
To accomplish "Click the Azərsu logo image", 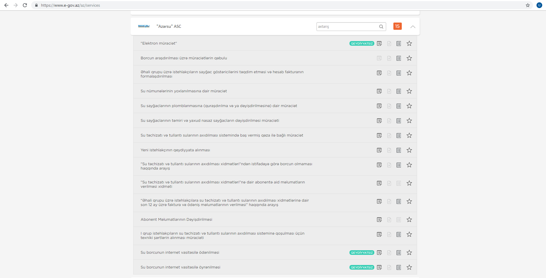I will (x=144, y=26).
